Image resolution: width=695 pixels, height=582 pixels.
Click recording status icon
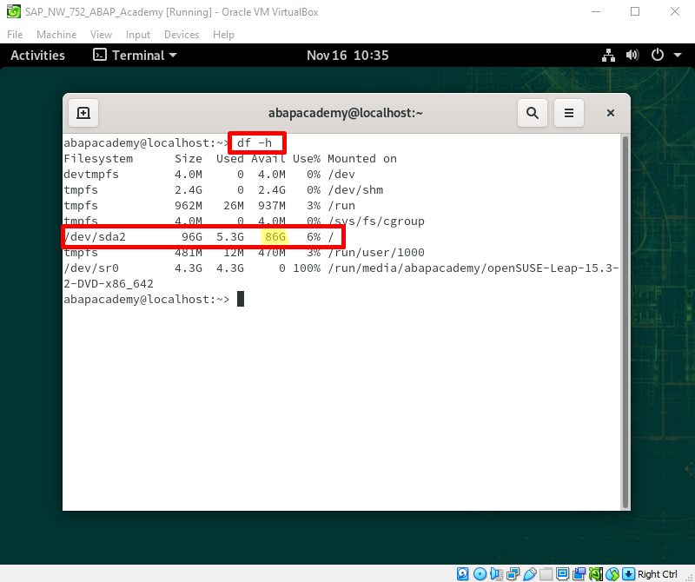tap(579, 574)
